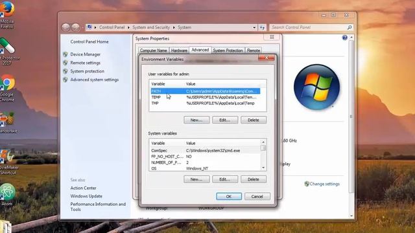
Task: Expand the address bar history dropdown
Action: click(x=254, y=27)
